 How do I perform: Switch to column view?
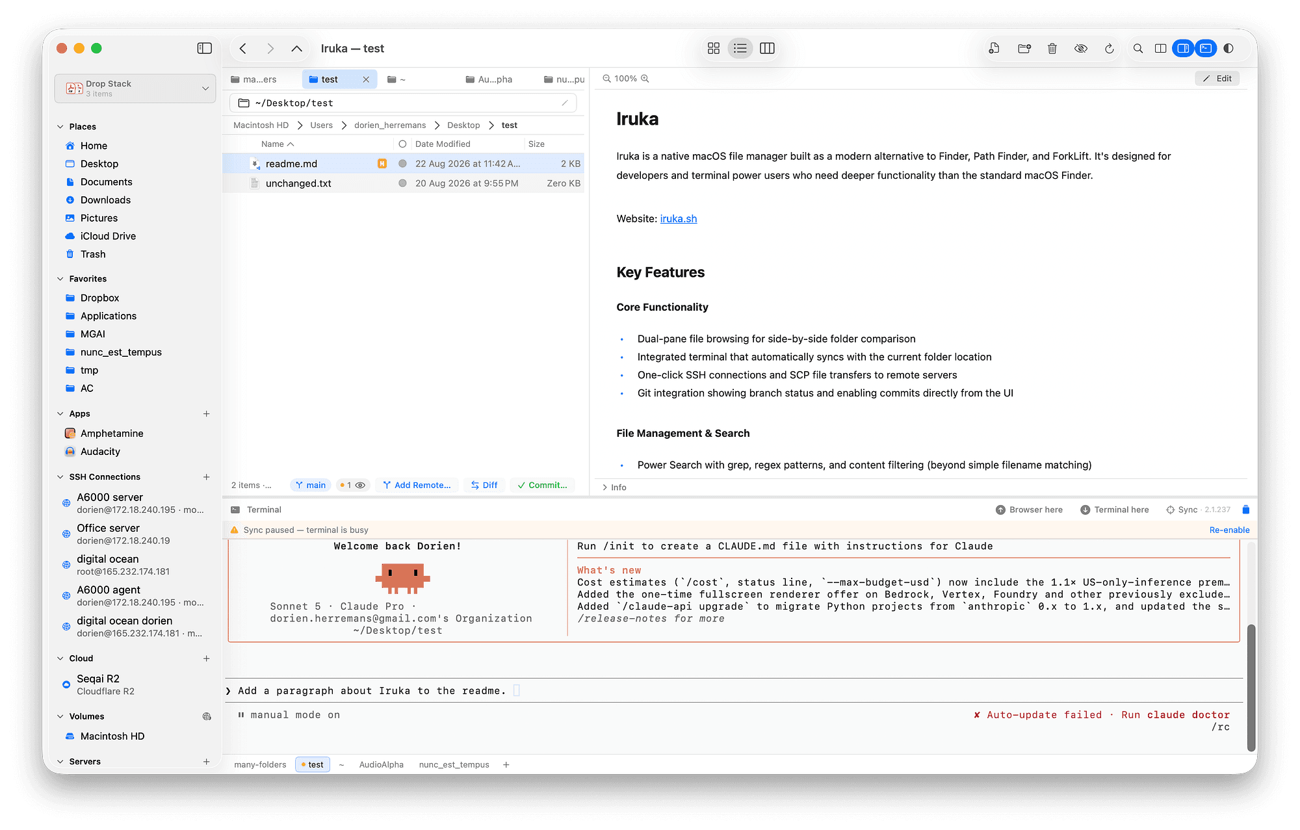767,48
